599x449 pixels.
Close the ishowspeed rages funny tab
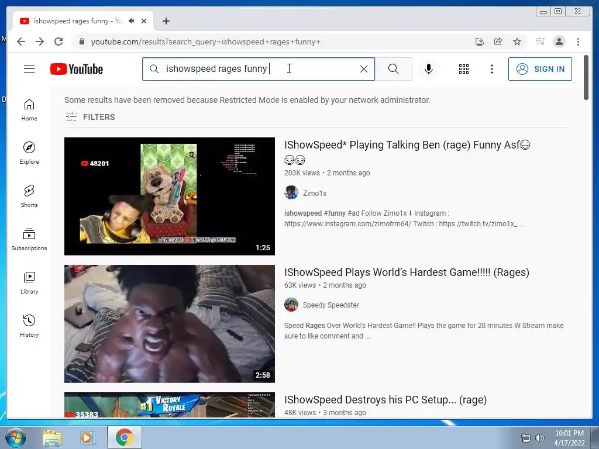click(144, 21)
